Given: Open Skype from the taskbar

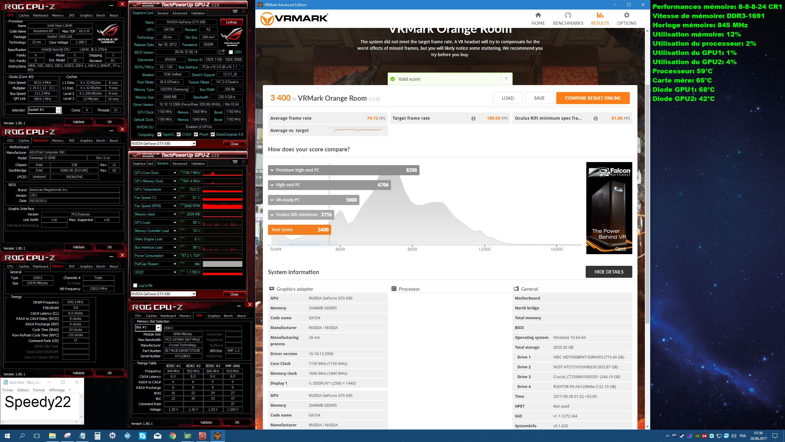Looking at the screenshot, I should coord(143,436).
